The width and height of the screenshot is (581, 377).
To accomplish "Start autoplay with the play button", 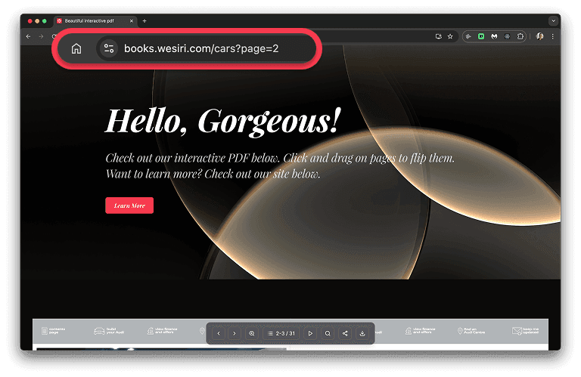I will (x=310, y=333).
